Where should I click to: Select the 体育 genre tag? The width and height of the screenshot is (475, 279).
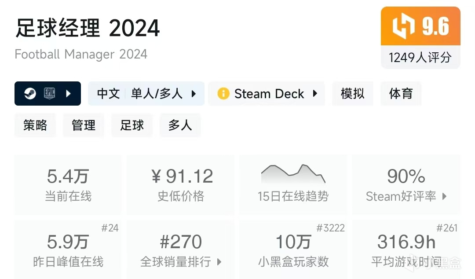point(401,94)
